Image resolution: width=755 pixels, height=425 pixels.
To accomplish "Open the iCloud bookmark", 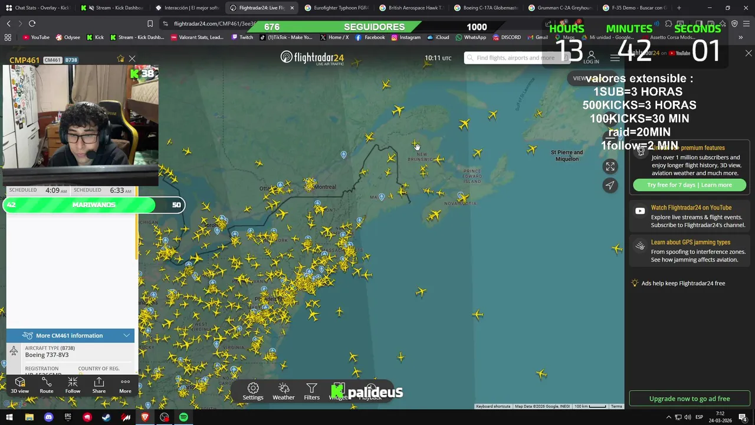I will pyautogui.click(x=438, y=37).
